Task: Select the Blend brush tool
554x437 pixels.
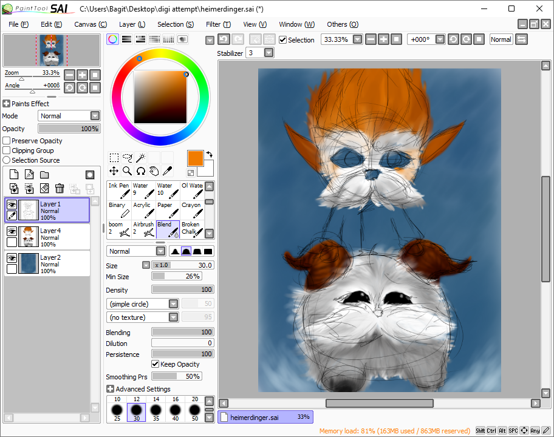Action: coord(168,229)
